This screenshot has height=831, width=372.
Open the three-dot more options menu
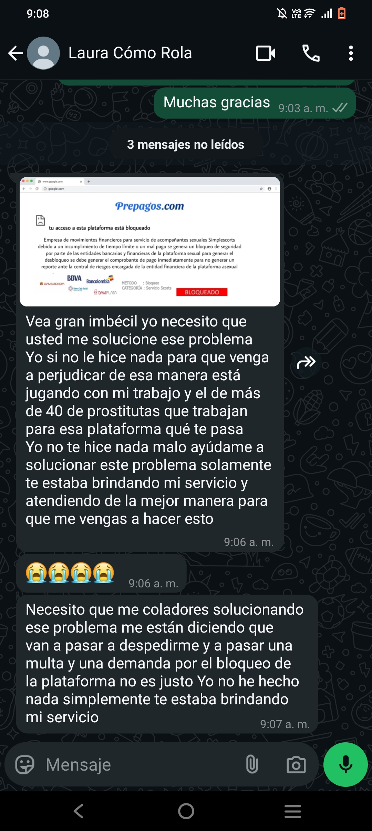click(x=351, y=53)
